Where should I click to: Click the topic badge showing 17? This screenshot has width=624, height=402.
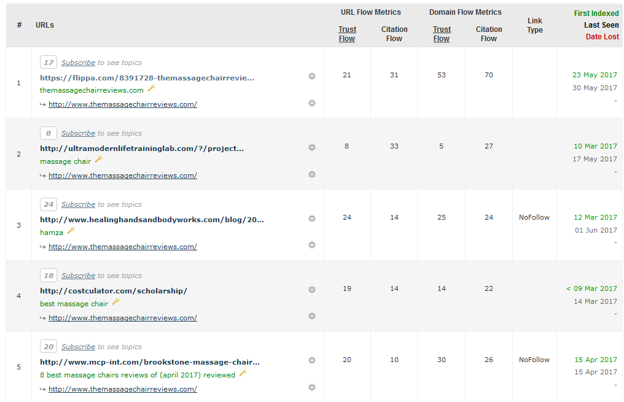coord(49,63)
